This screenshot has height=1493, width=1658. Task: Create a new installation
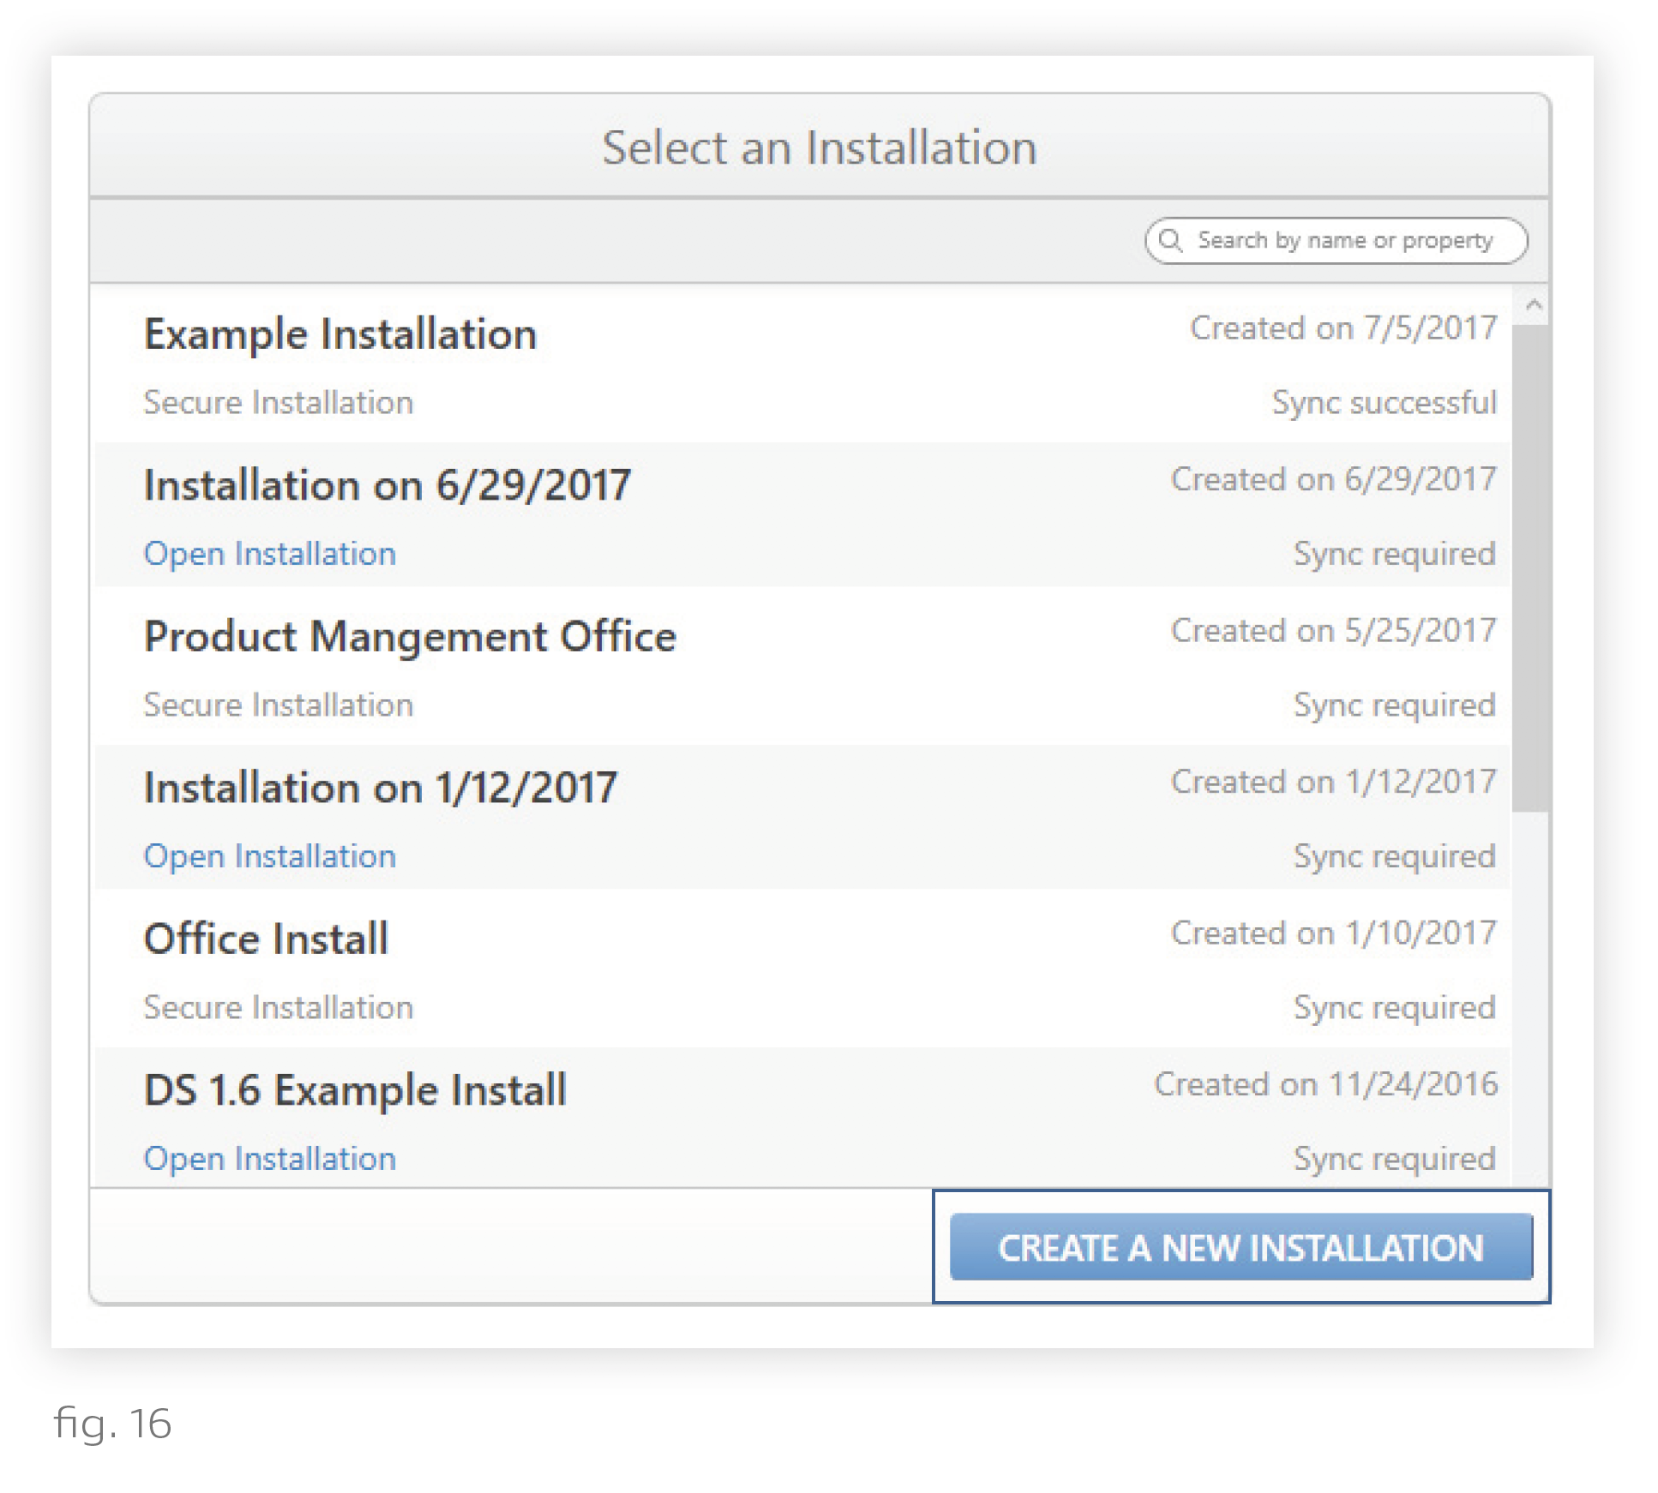coord(1240,1247)
